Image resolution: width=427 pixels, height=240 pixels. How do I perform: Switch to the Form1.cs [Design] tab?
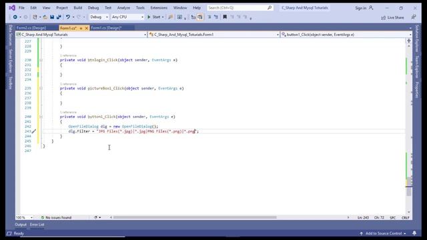tap(106, 28)
